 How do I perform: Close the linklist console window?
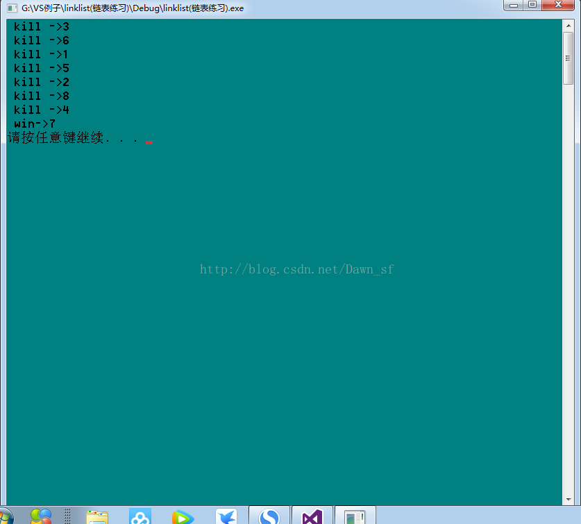pyautogui.click(x=558, y=5)
